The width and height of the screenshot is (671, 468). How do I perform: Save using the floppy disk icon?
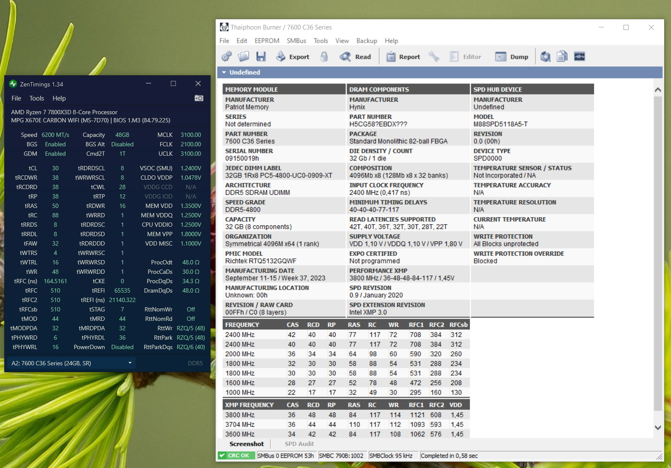coord(261,56)
